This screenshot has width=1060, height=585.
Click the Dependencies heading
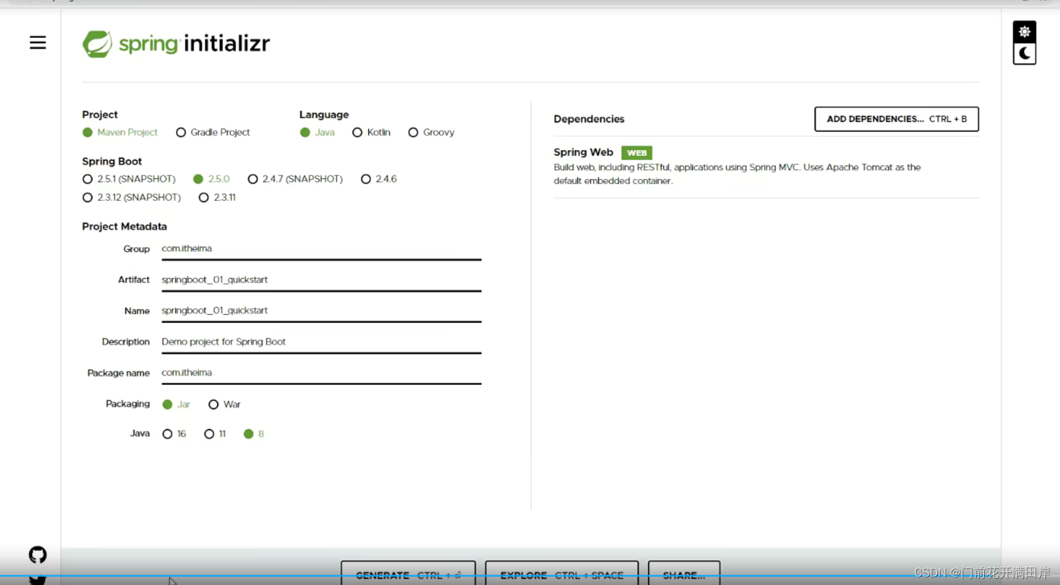tap(589, 119)
